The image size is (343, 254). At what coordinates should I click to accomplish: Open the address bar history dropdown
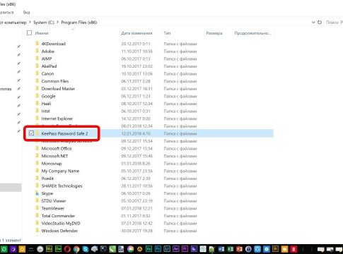tap(313, 23)
